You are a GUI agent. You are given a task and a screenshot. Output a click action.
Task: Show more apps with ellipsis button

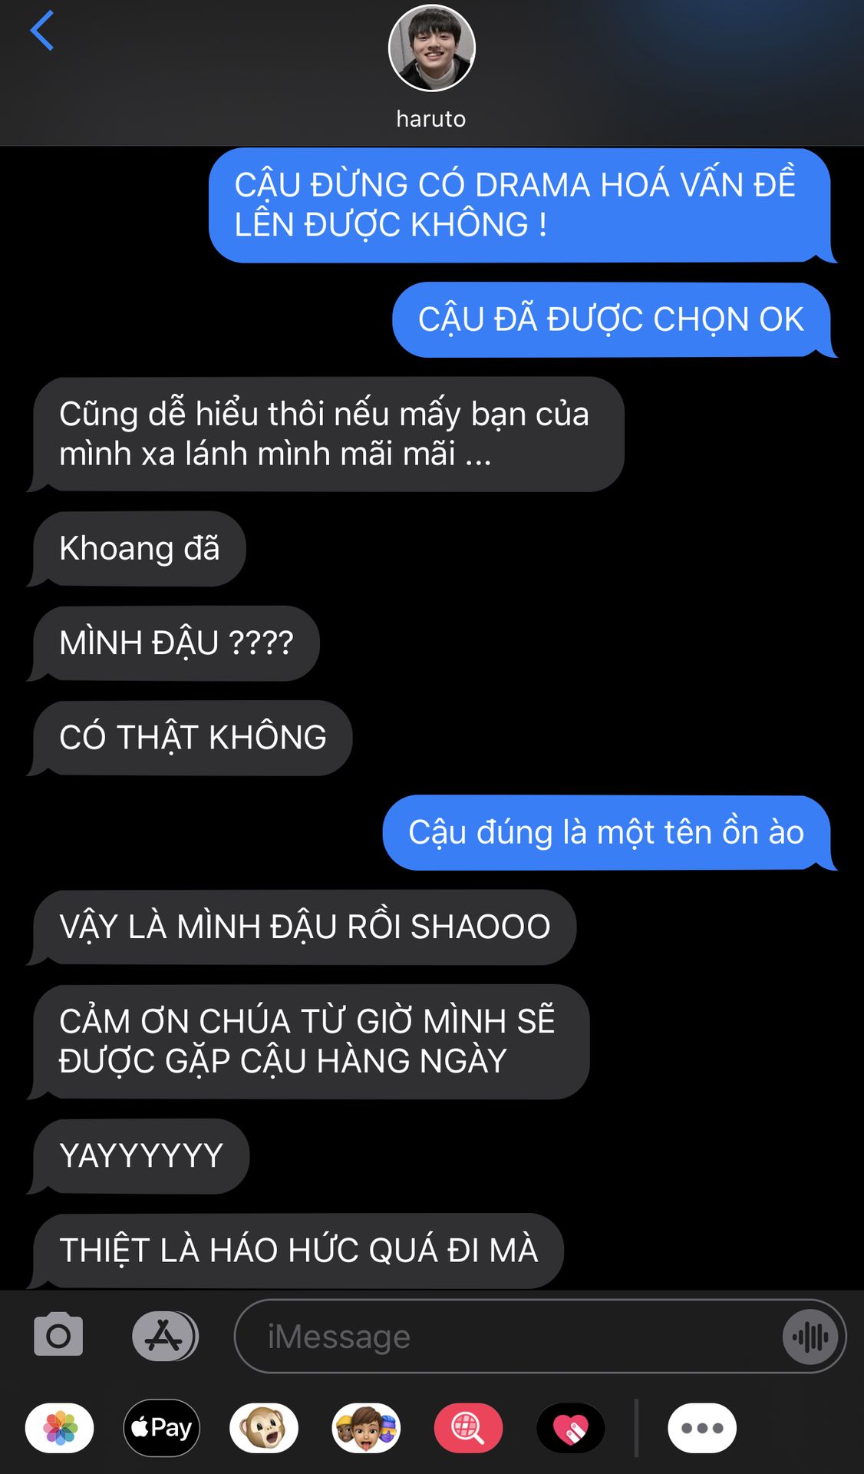click(x=702, y=1428)
